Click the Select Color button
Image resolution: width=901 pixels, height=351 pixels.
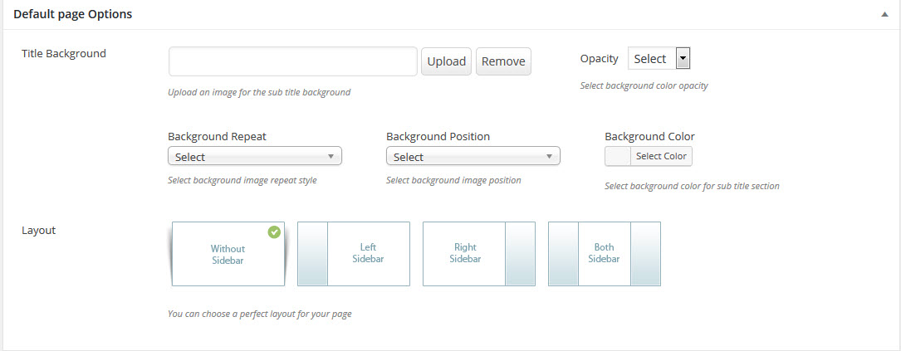pos(661,156)
